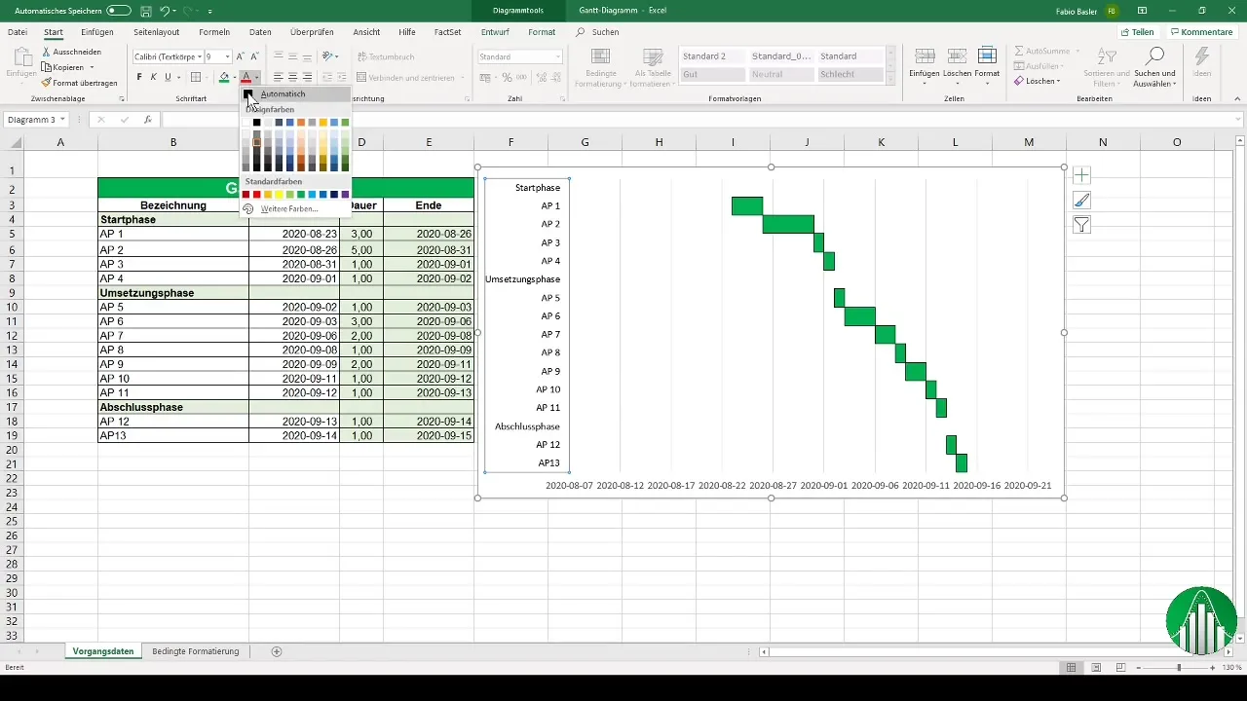Click the insert function fx icon
Image resolution: width=1247 pixels, height=701 pixels.
click(148, 120)
